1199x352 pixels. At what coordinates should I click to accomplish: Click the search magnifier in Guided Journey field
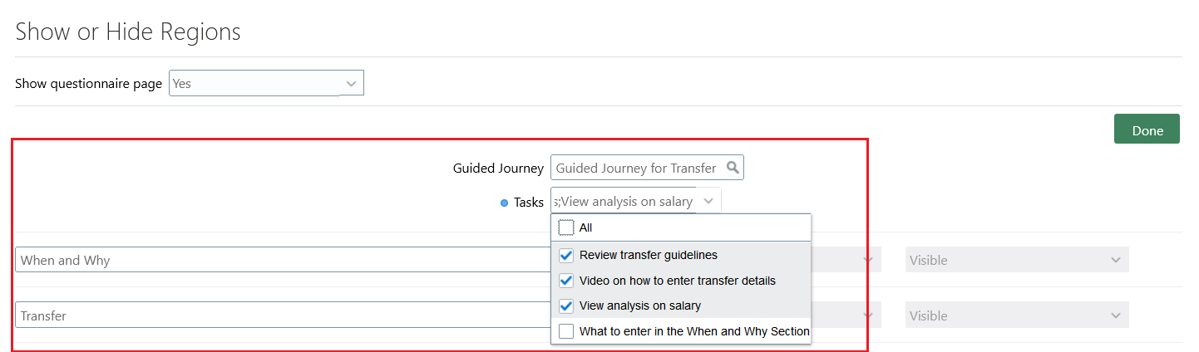coord(733,168)
